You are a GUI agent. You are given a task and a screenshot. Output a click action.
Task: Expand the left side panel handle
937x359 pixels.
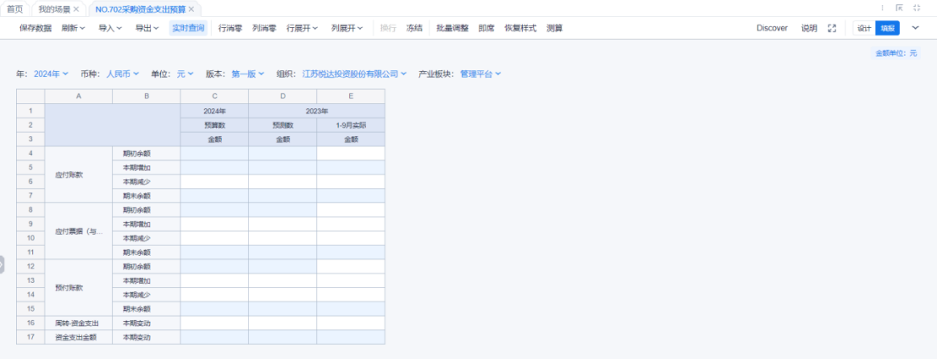(3, 264)
